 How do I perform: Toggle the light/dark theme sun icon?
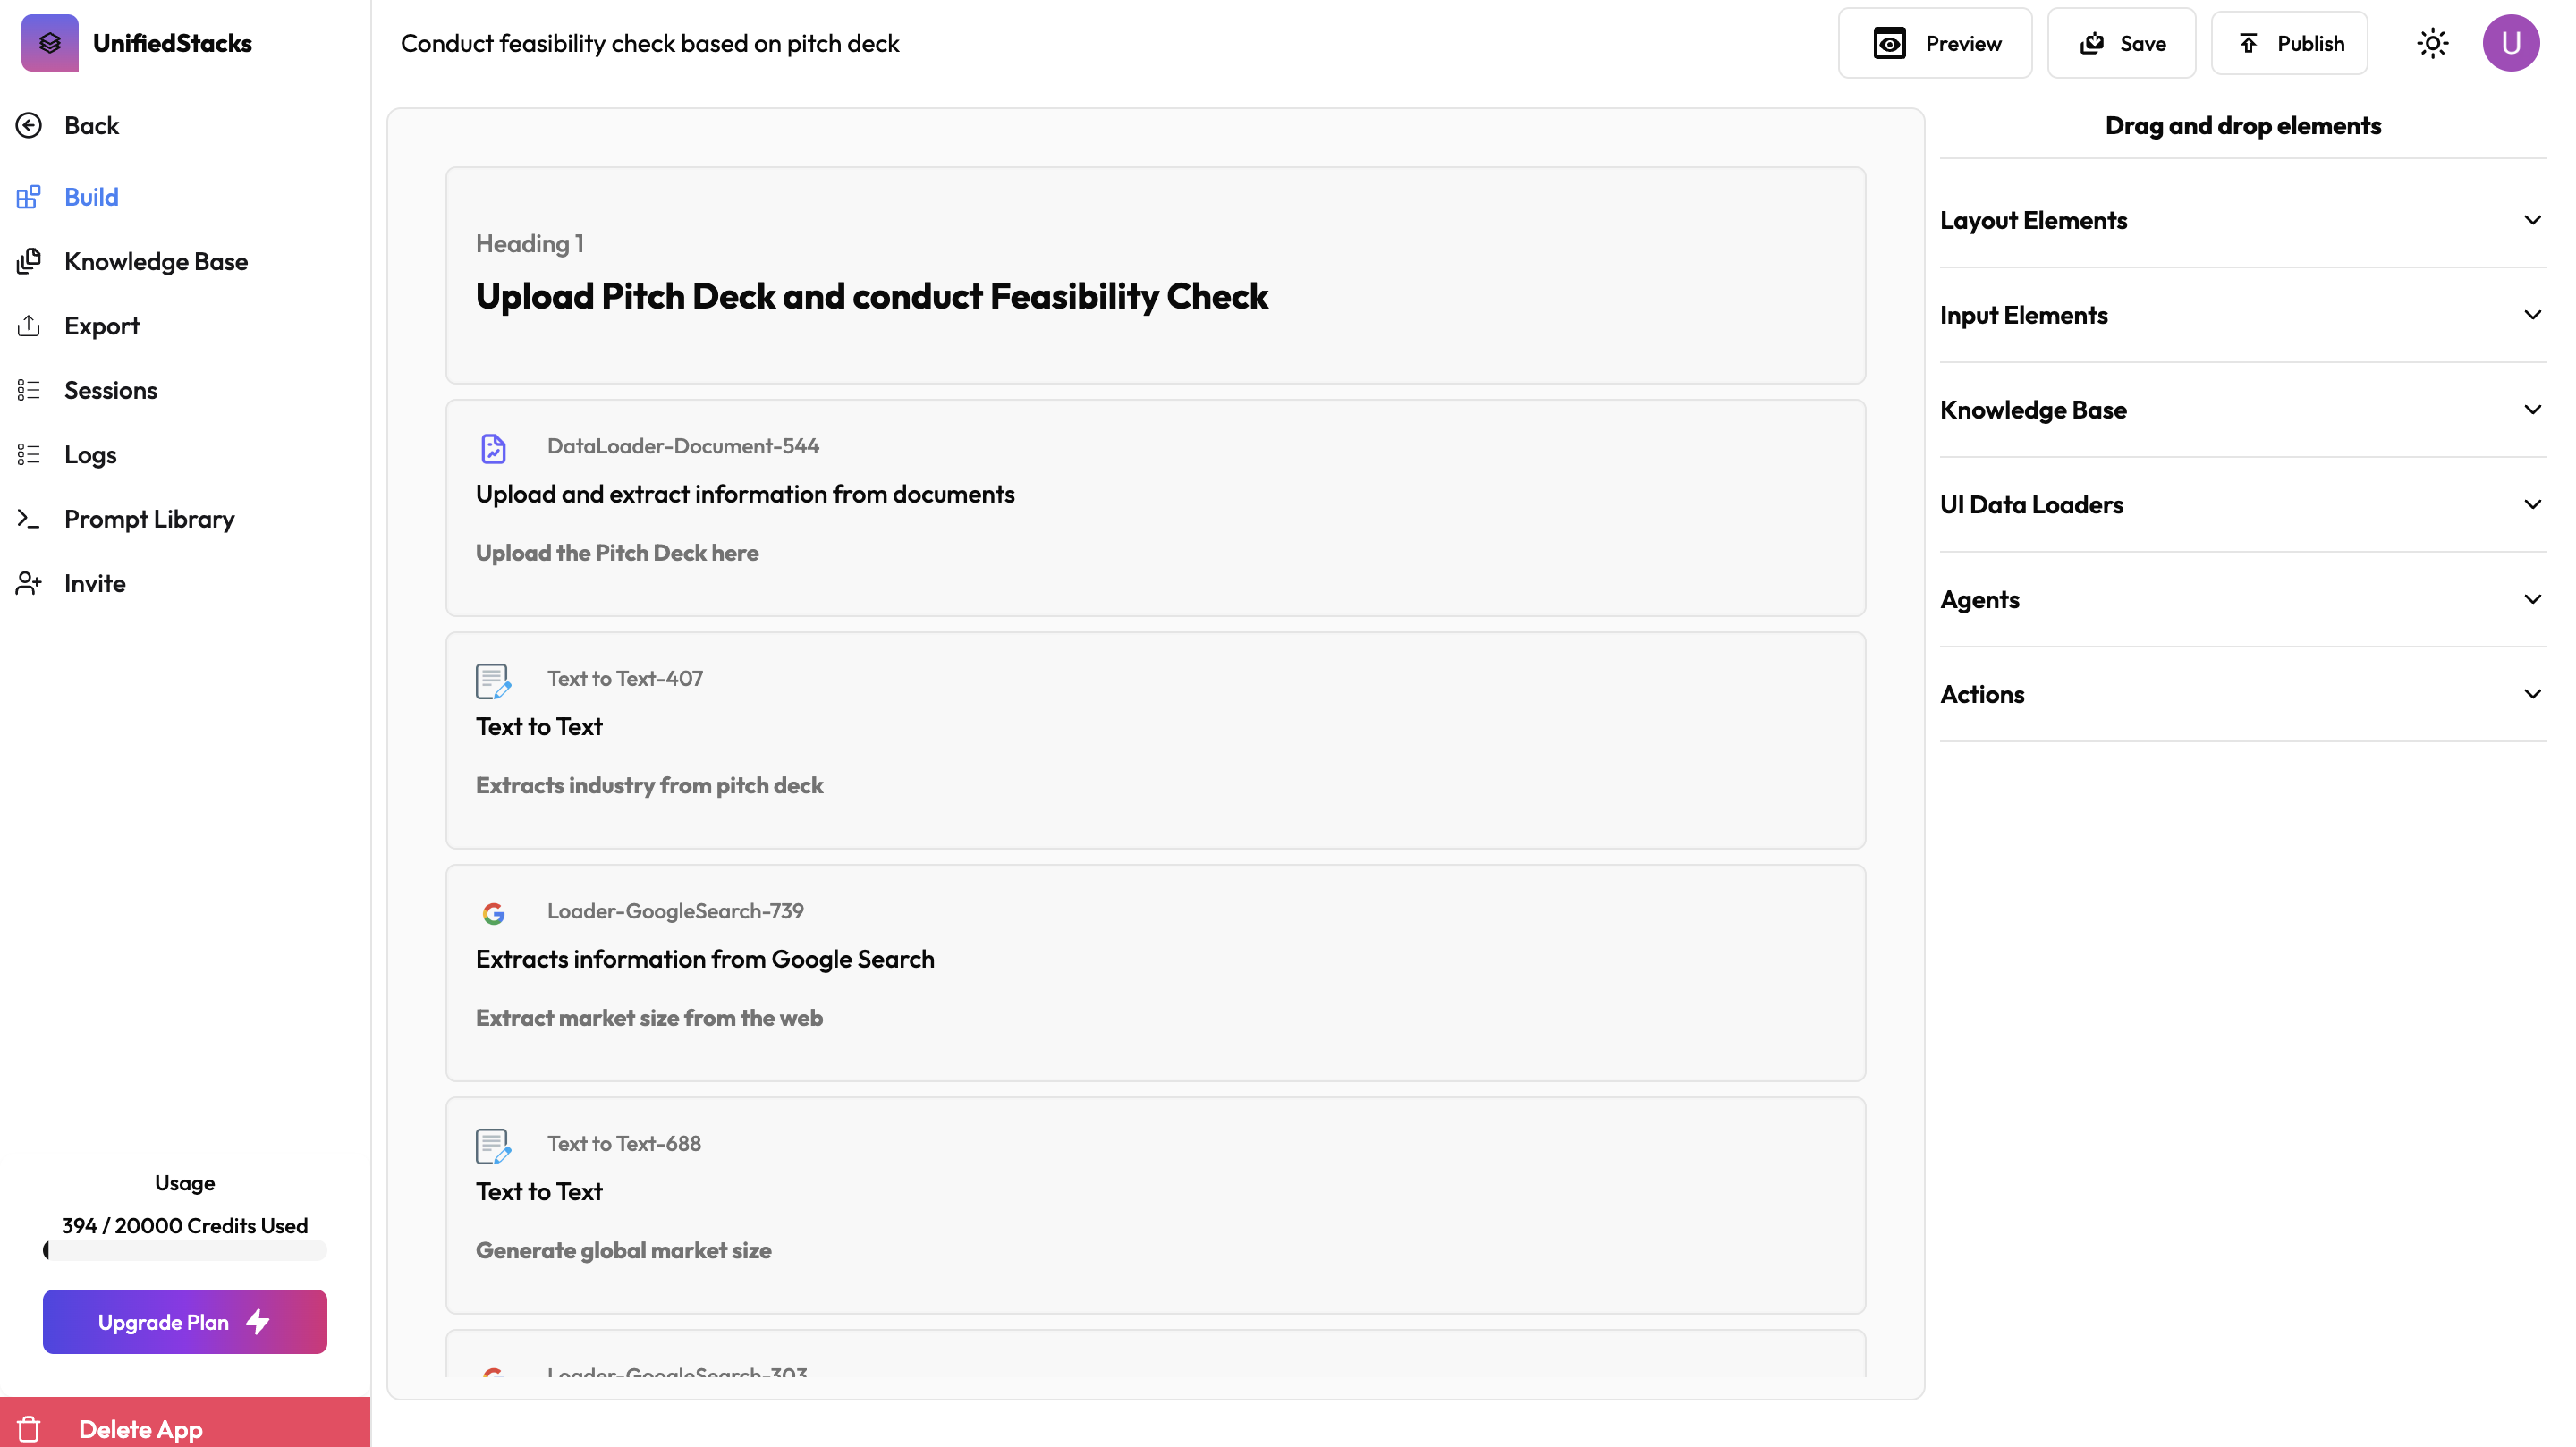tap(2432, 43)
